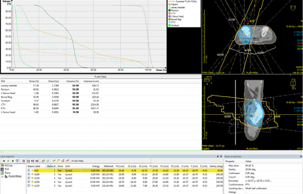Pin the Beam properties panel

tap(301, 156)
